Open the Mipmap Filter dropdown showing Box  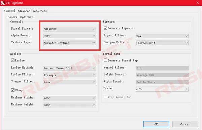coord(162,36)
